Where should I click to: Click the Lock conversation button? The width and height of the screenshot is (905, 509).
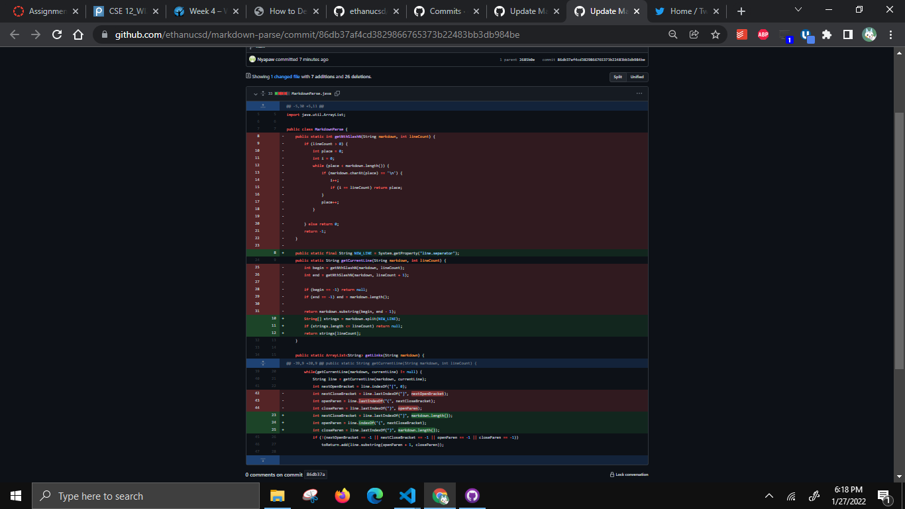coord(629,475)
